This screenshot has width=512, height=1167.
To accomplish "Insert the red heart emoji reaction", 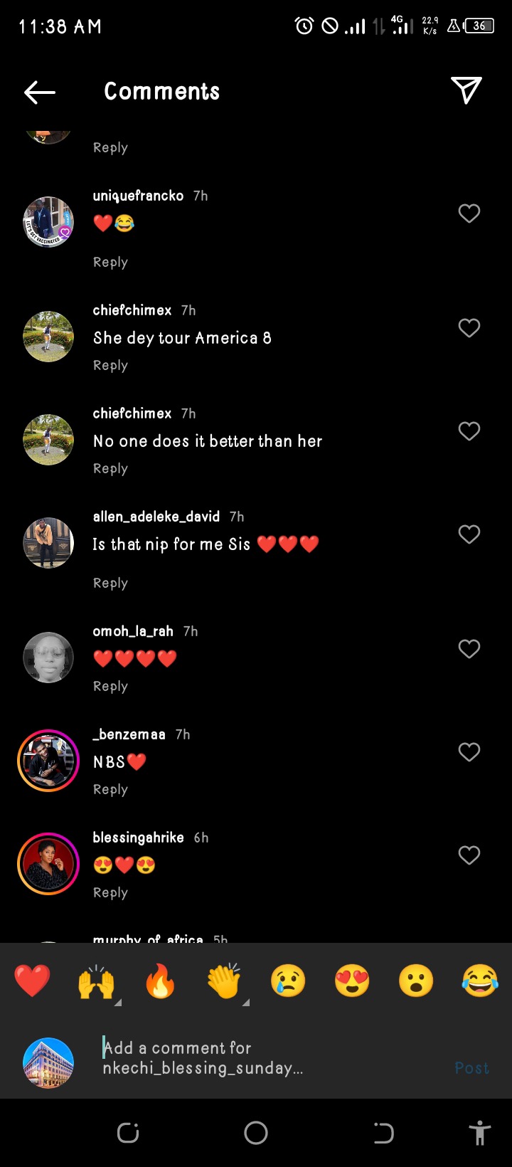I will pyautogui.click(x=32, y=981).
